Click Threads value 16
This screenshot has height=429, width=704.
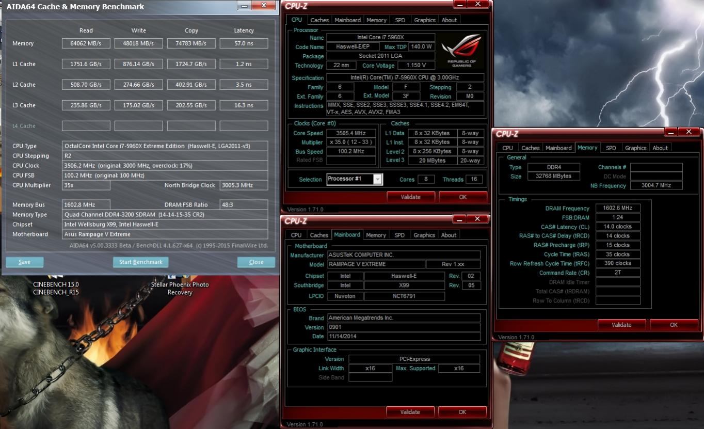click(x=474, y=179)
